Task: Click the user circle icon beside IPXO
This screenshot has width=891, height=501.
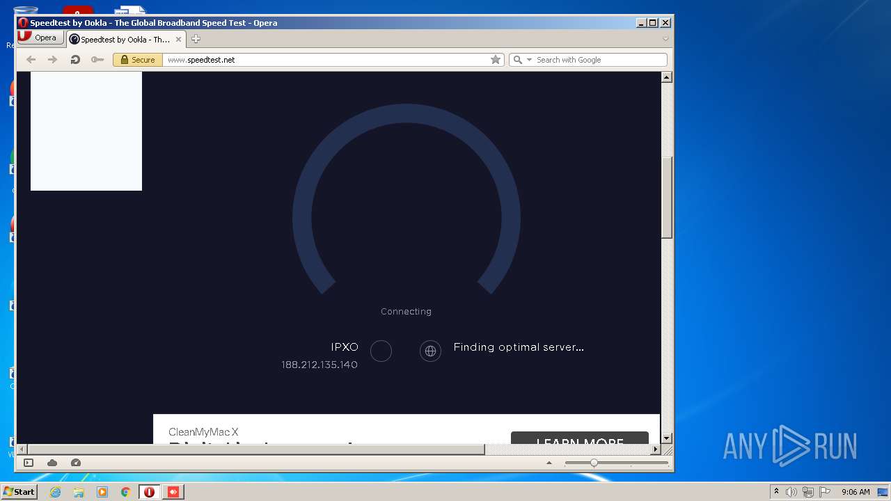Action: 381,351
